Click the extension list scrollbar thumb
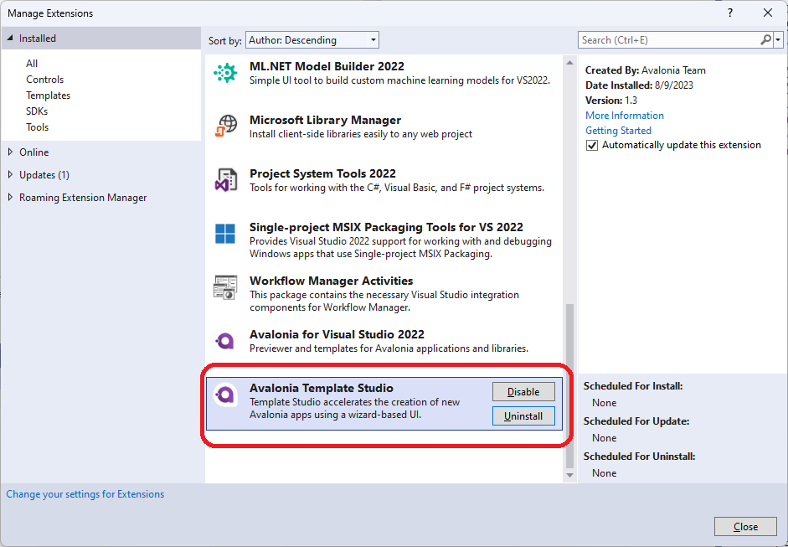Image resolution: width=788 pixels, height=547 pixels. pyautogui.click(x=569, y=385)
